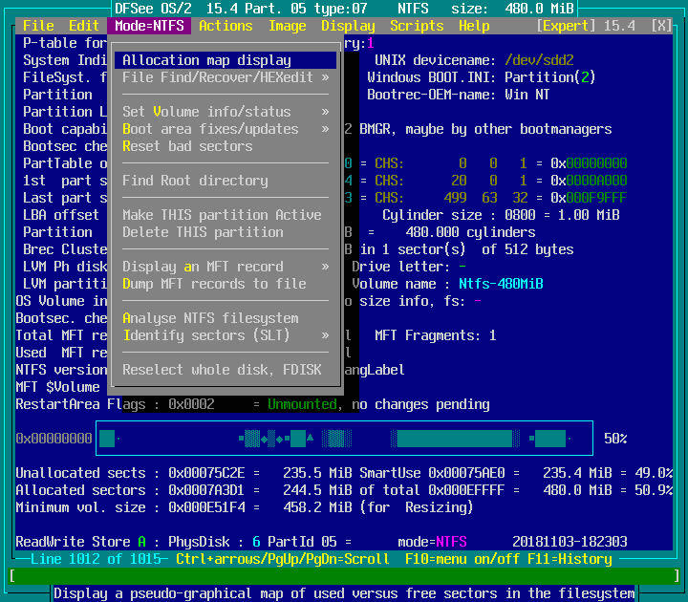Click the allocation map usage bar

[x=344, y=439]
